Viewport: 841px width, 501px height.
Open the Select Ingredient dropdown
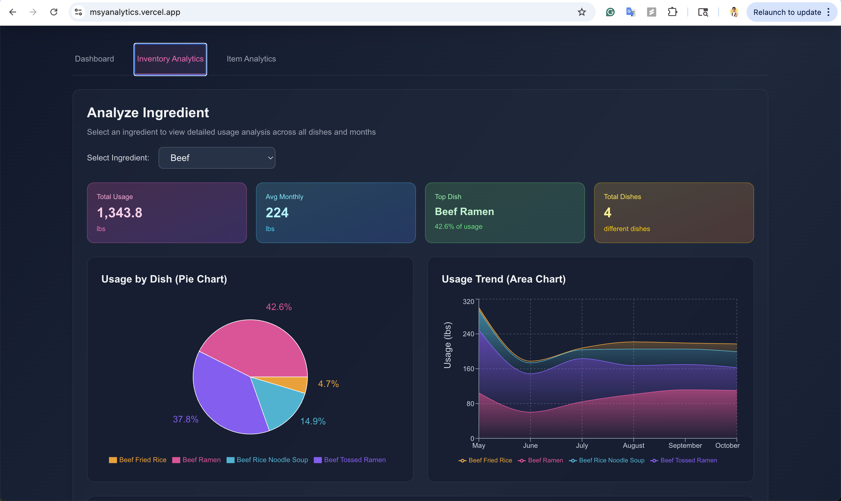(217, 158)
